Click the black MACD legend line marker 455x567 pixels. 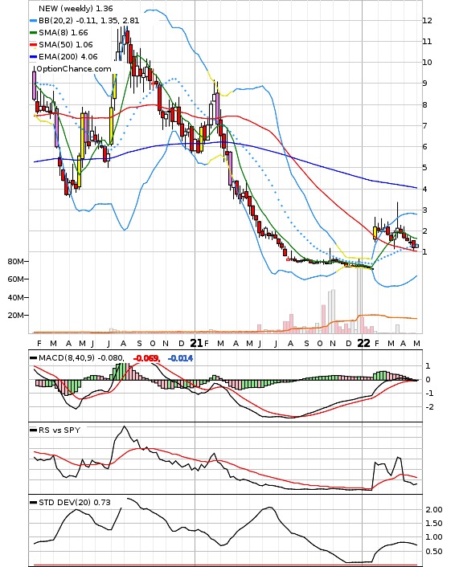33,358
